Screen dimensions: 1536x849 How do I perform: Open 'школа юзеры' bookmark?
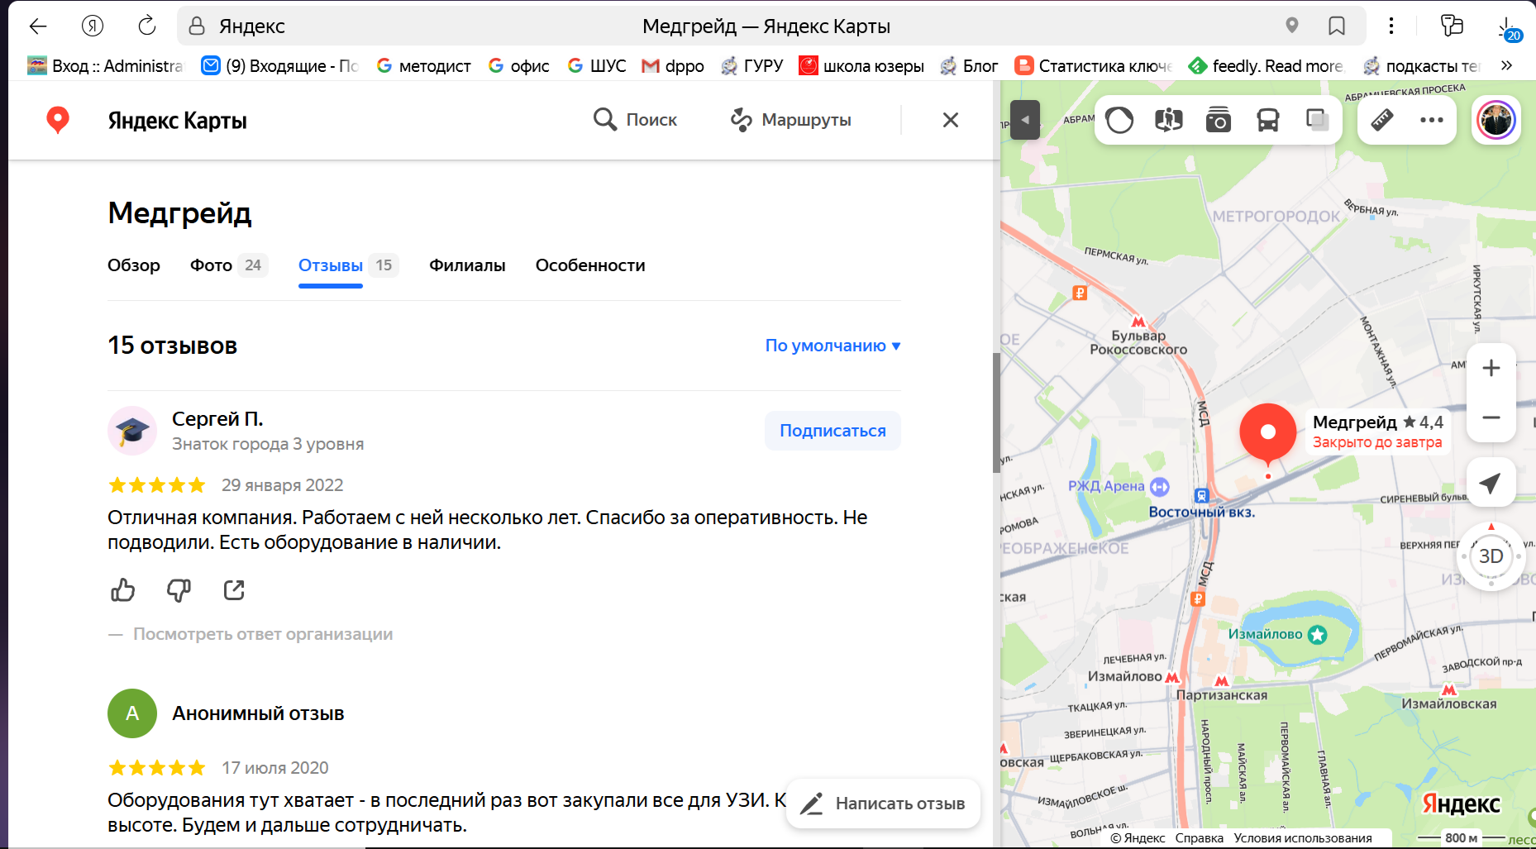point(861,66)
